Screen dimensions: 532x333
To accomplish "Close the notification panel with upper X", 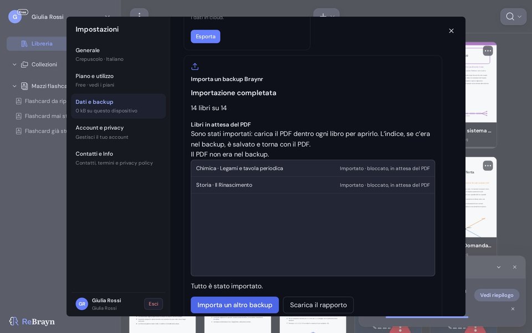I will tap(515, 267).
